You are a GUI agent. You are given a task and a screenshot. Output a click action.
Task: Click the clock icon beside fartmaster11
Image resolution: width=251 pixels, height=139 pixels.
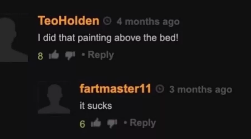[160, 89]
